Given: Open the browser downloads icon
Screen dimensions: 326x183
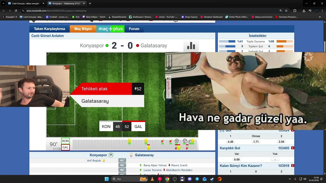Looking at the screenshot, I should pyautogui.click(x=304, y=11).
